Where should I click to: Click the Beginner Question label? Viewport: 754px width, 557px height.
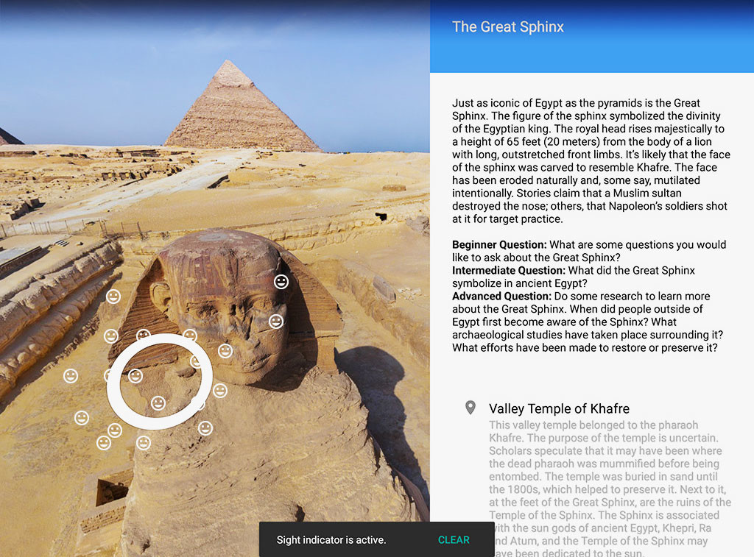tap(499, 244)
